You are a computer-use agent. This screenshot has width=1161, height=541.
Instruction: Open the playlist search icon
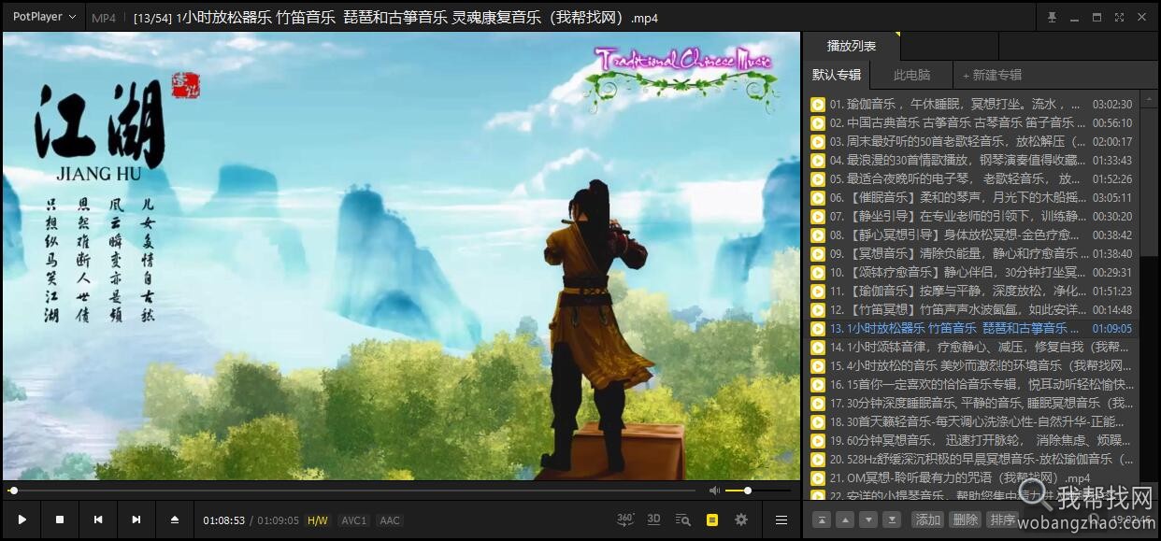(x=683, y=520)
